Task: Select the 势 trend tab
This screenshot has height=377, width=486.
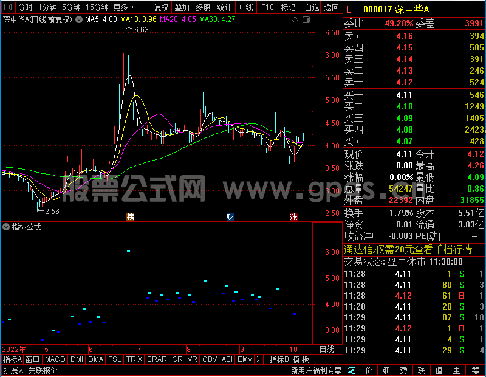Action: (x=403, y=370)
